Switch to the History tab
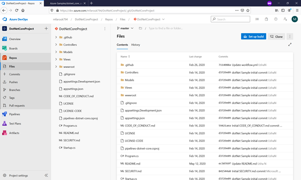This screenshot has width=301, height=180. click(x=136, y=45)
